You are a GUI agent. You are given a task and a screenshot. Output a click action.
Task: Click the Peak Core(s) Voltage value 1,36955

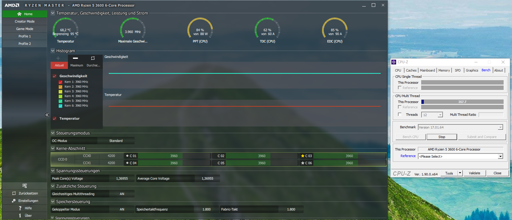pos(122,178)
